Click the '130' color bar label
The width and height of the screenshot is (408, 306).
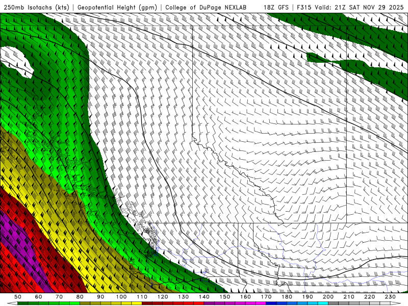pos(184,297)
